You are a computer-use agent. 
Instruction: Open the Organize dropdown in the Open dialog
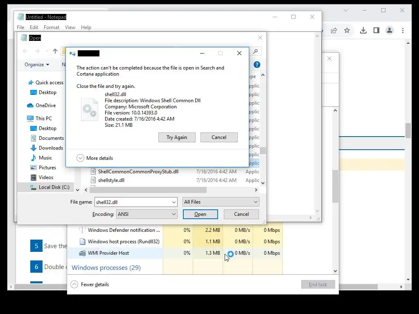click(x=36, y=65)
